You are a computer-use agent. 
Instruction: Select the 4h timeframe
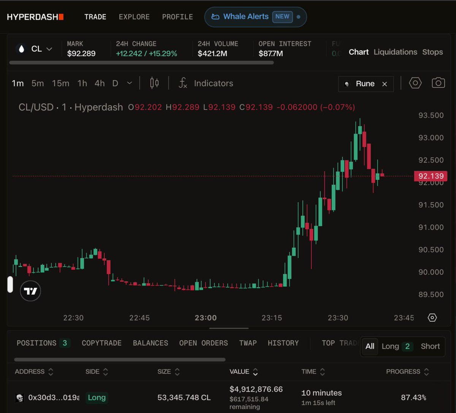click(100, 83)
